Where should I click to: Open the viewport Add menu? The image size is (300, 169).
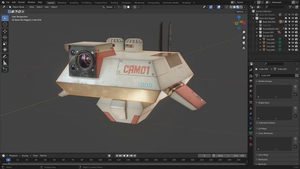pyautogui.click(x=47, y=7)
